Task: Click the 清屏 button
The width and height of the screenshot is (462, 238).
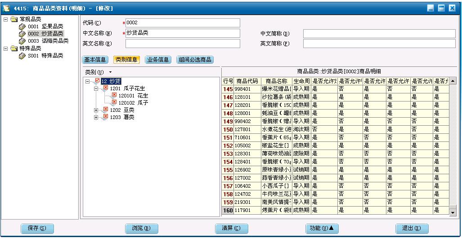Action: (x=232, y=228)
